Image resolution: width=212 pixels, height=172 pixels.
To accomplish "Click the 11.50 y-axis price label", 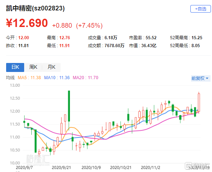I will tap(15, 124).
